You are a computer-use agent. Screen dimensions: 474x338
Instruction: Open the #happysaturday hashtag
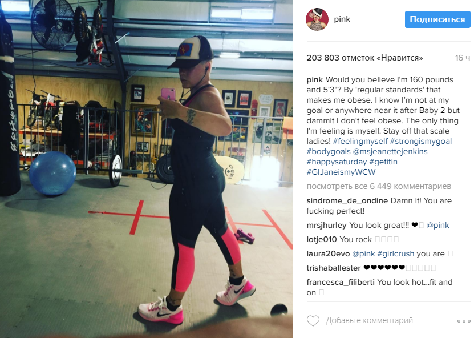tap(337, 162)
